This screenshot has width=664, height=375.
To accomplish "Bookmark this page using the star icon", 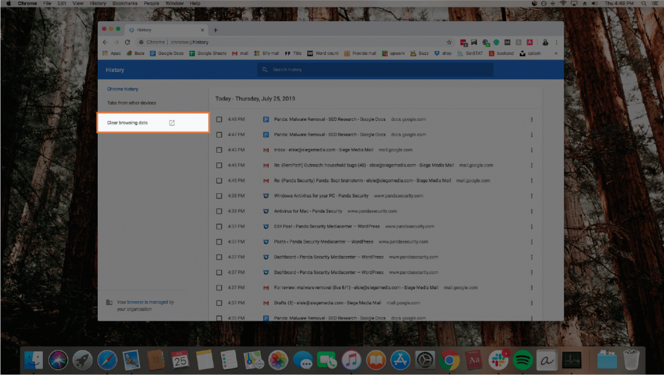I will (449, 42).
